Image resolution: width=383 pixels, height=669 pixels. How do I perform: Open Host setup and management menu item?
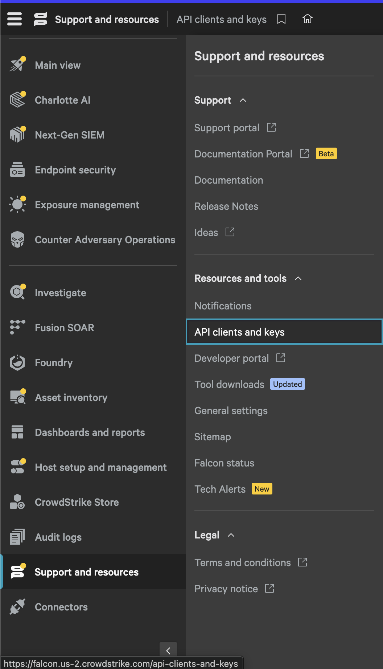click(101, 468)
